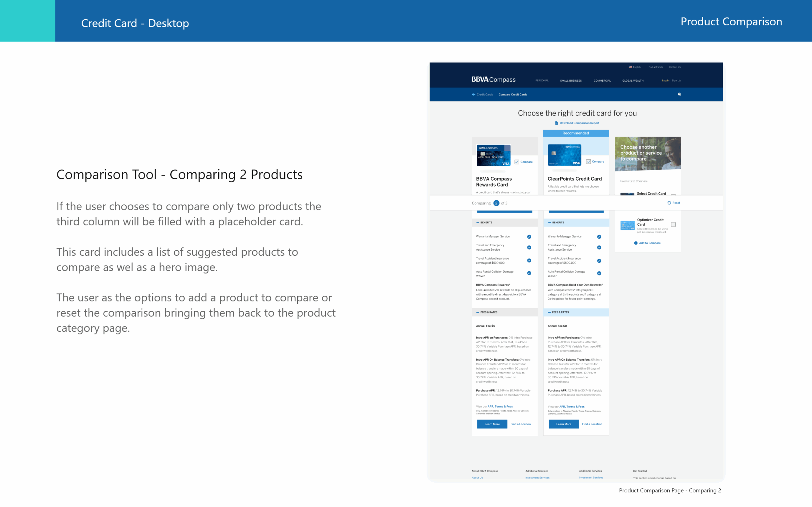Click the Log In link
Viewport: 812px width, 507px height.
coord(665,80)
